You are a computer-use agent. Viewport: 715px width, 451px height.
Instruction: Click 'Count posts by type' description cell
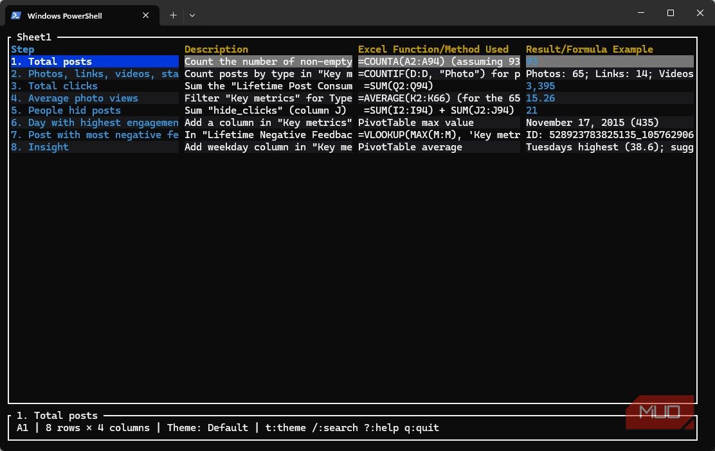[268, 74]
